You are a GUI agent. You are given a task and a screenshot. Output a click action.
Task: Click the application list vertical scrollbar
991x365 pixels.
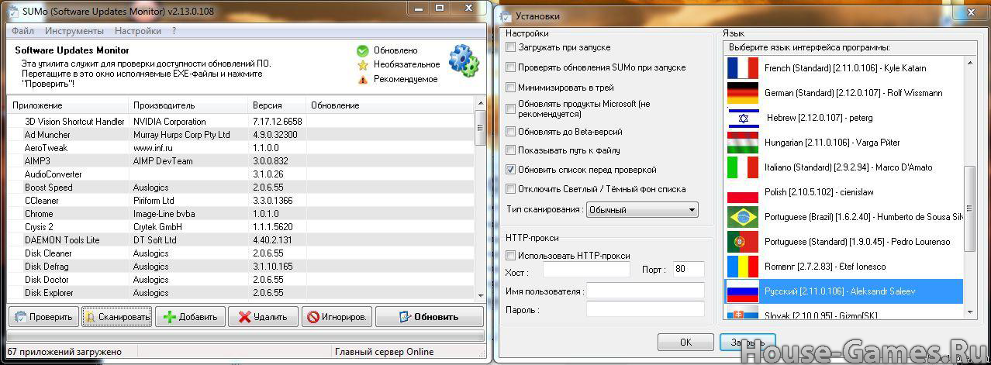click(480, 200)
